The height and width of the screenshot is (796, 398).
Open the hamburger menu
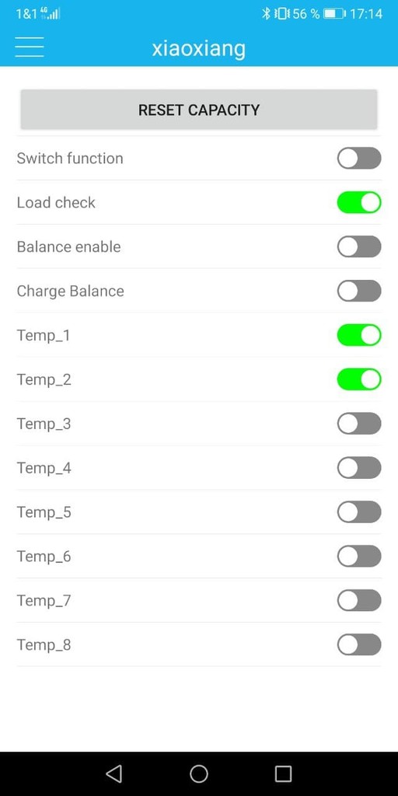(30, 47)
